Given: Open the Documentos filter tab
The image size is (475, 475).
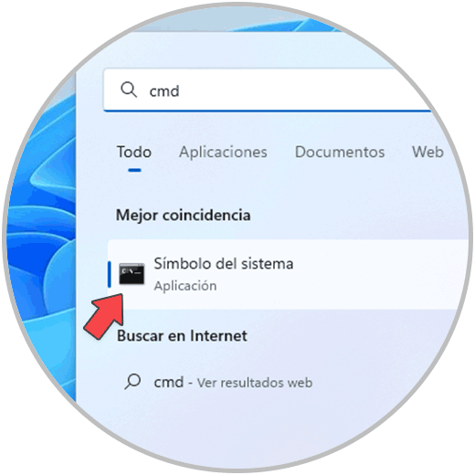Looking at the screenshot, I should tap(340, 152).
